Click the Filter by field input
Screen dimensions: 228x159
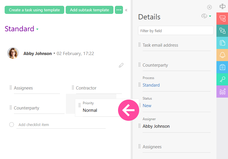[176, 31]
